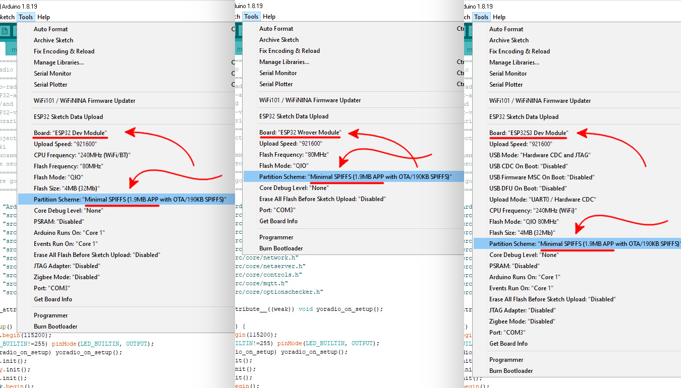Open Flash Mode "QIO 80MHz" option

click(523, 222)
